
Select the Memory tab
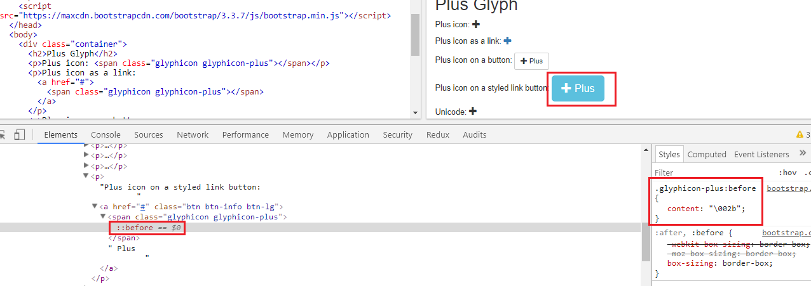click(298, 134)
